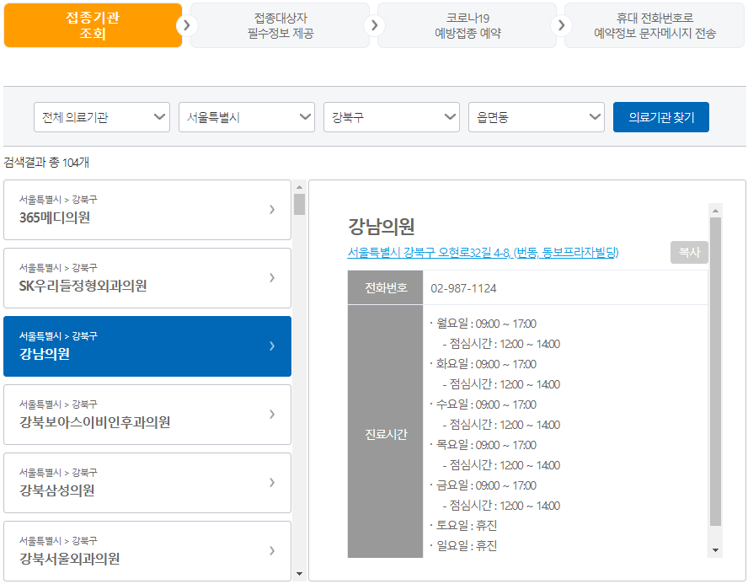
Task: Click chevron on 365메디의원 row
Action: tap(272, 210)
